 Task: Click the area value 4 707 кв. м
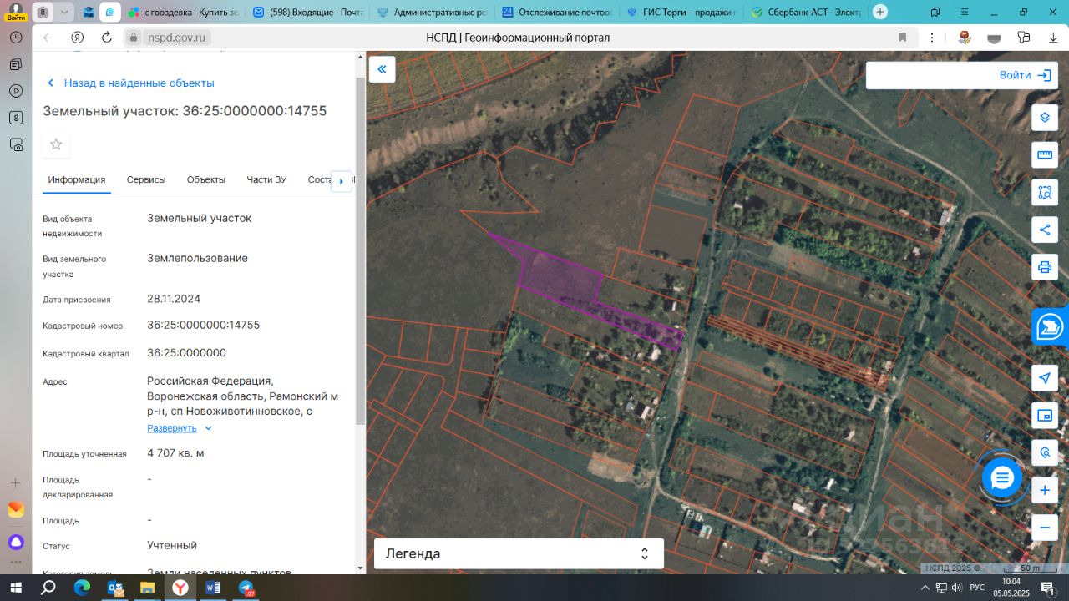coord(175,453)
